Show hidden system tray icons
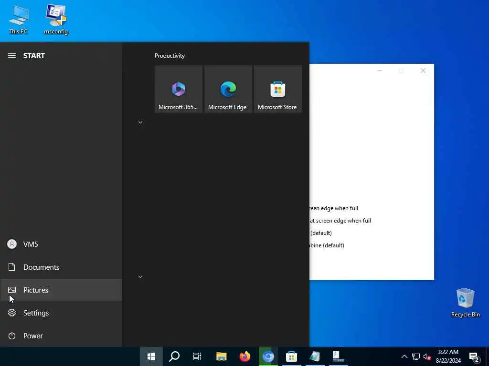489x366 pixels. [x=404, y=356]
